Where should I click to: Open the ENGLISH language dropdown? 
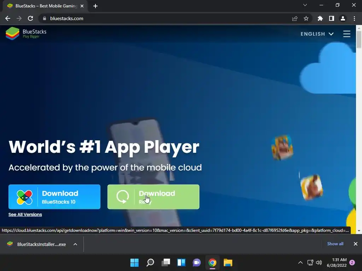[317, 34]
